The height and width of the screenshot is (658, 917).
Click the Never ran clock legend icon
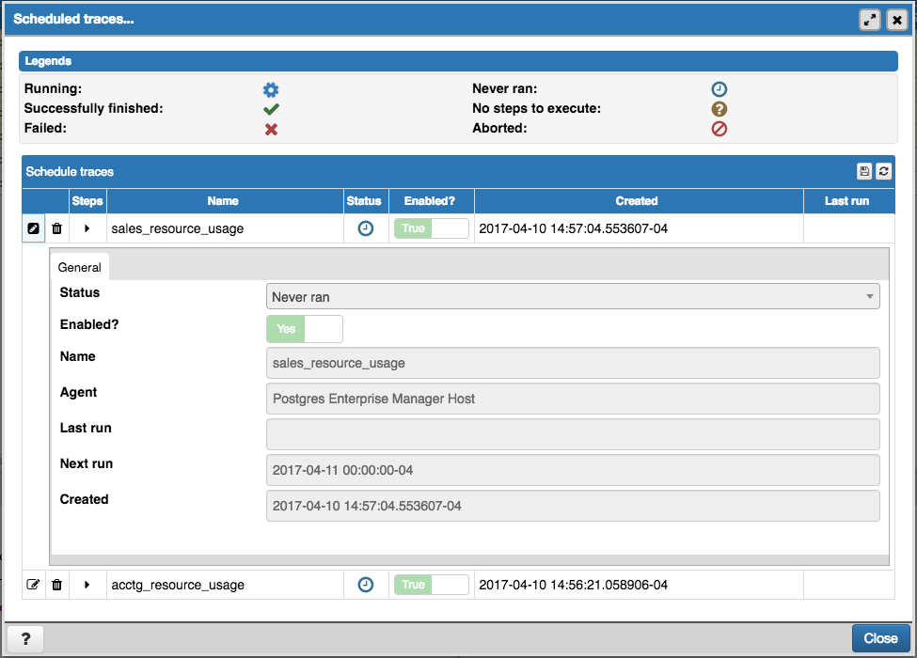coord(719,88)
